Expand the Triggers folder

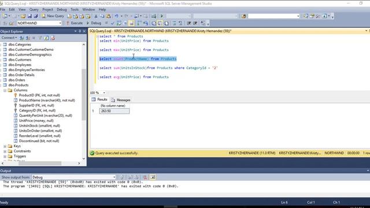5,157
